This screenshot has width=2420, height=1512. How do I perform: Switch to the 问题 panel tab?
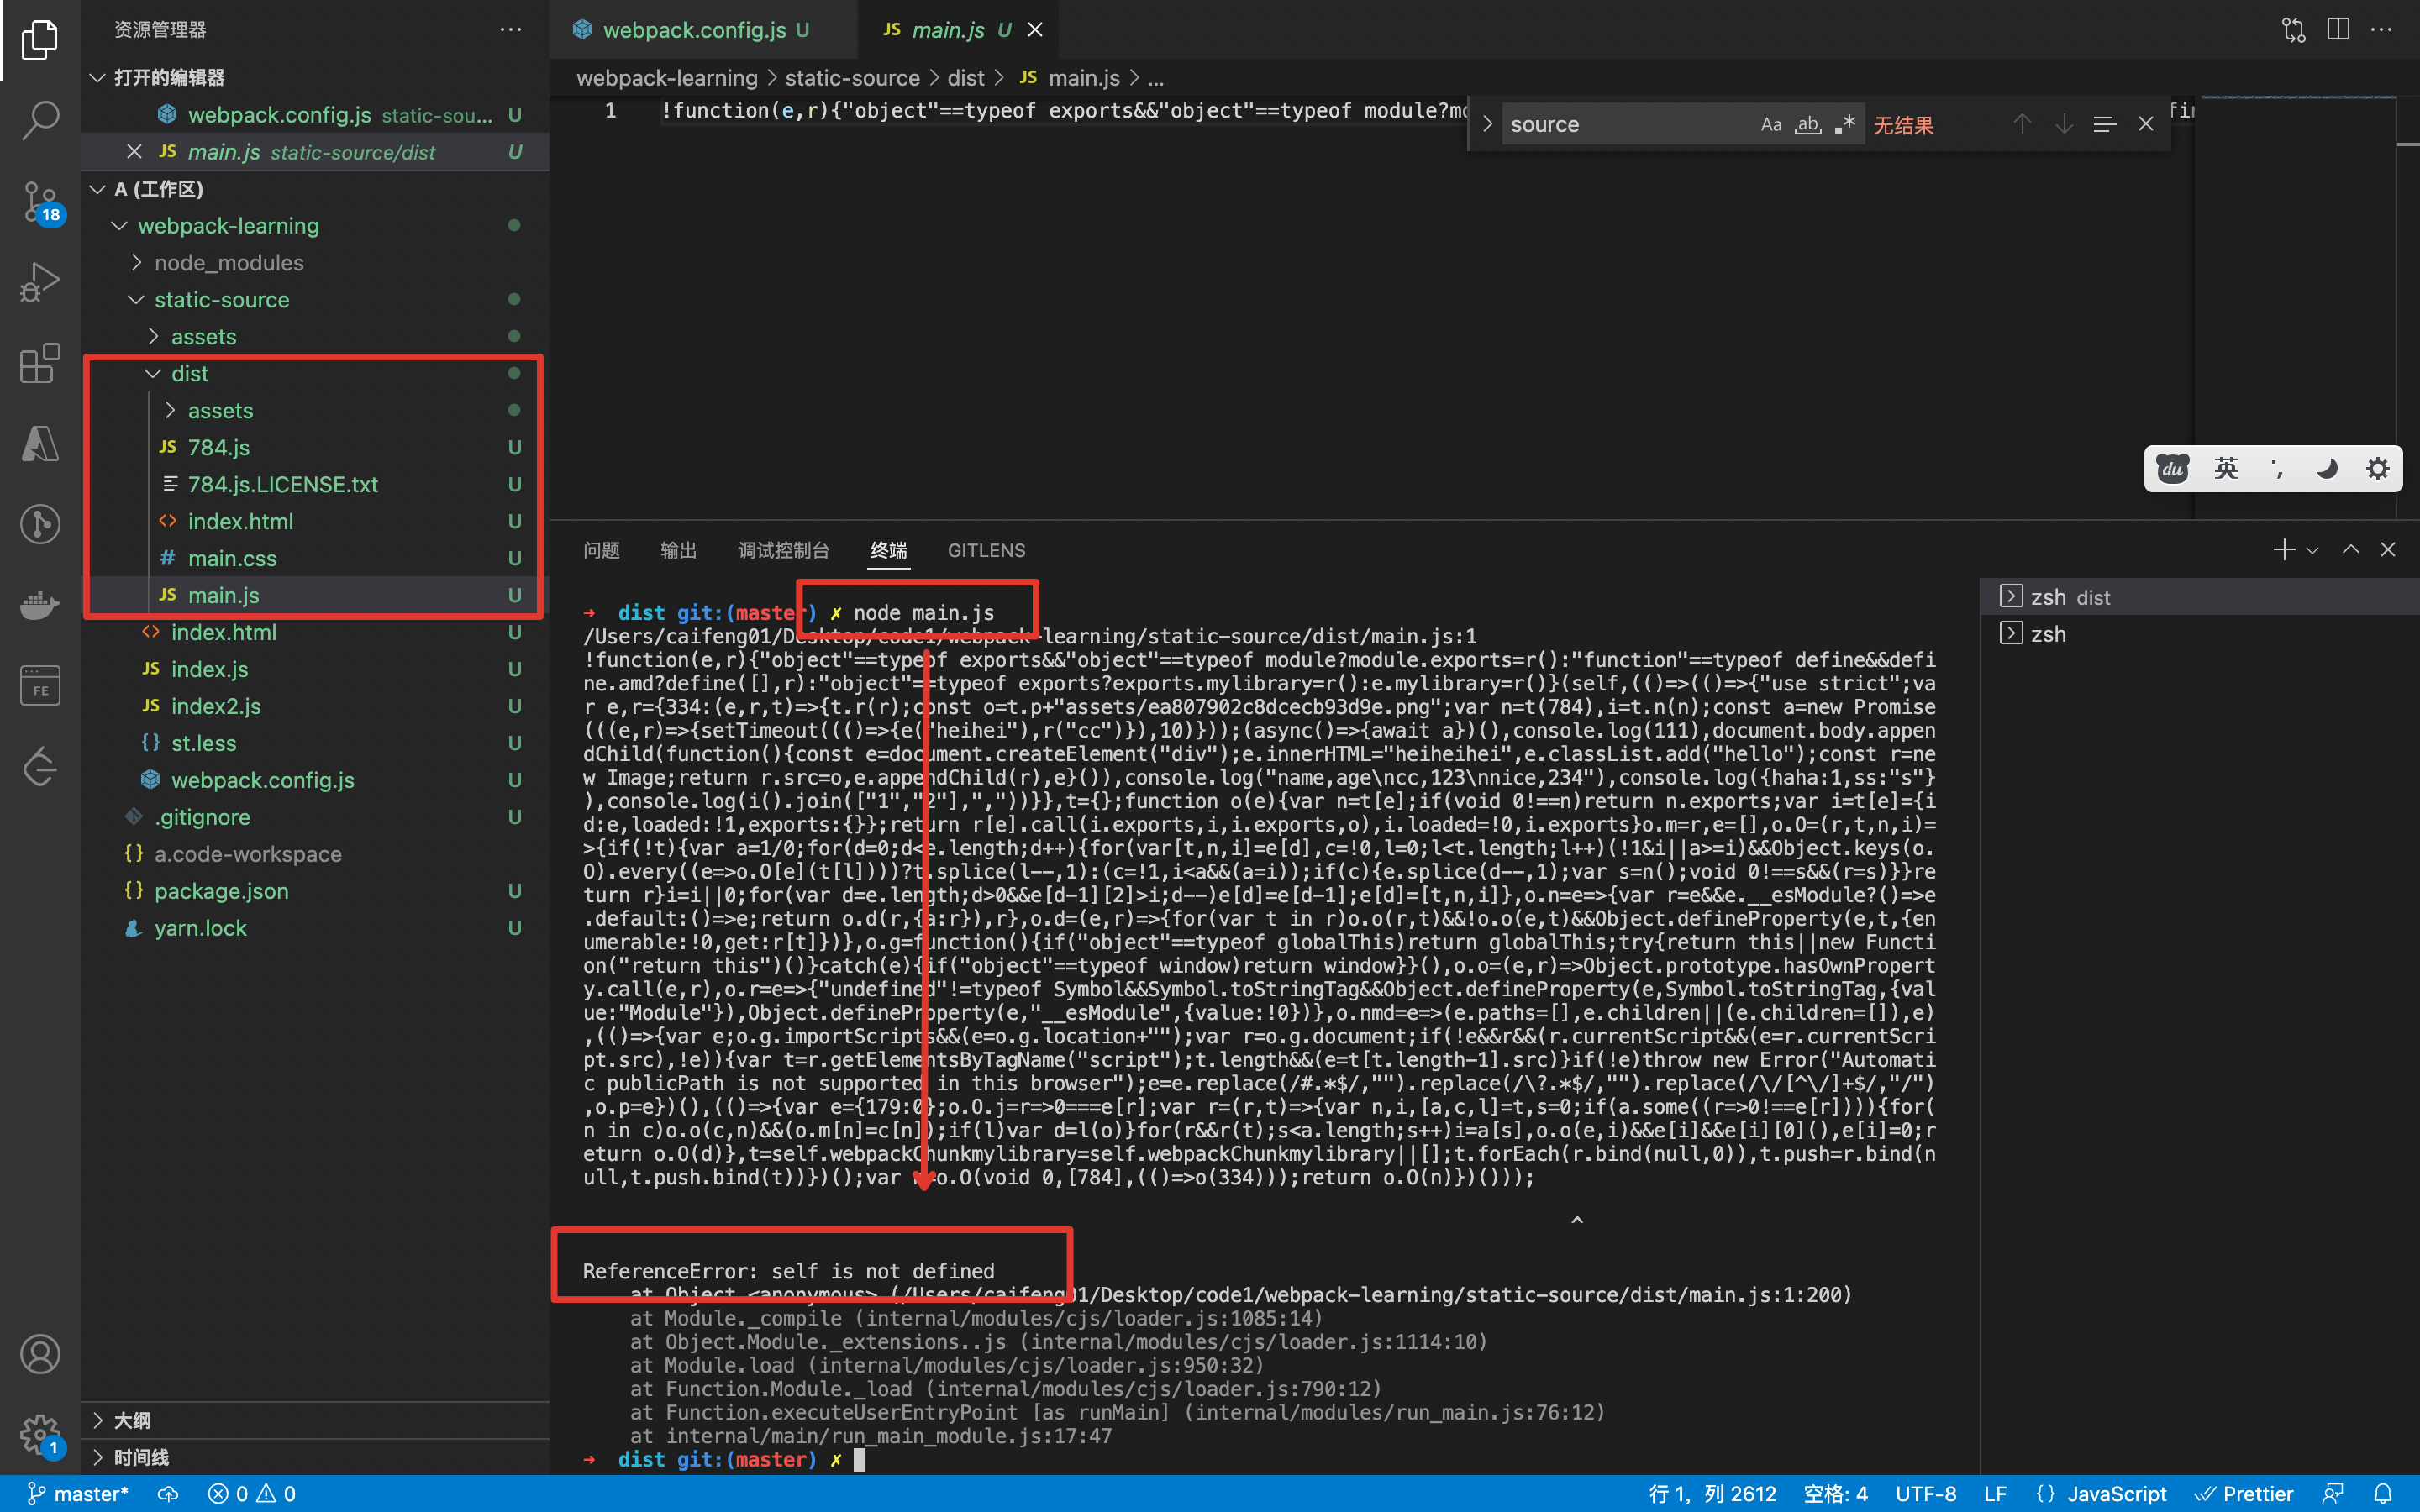601,550
